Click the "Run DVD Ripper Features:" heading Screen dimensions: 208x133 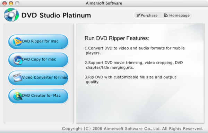(117, 38)
